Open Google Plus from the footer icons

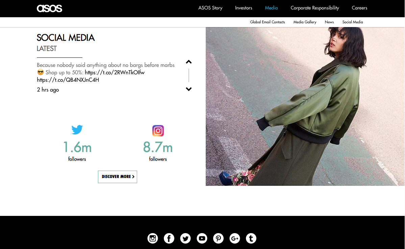tap(235, 238)
